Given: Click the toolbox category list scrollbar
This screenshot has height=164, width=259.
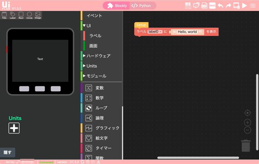Looking at the screenshot, I should 122,133.
